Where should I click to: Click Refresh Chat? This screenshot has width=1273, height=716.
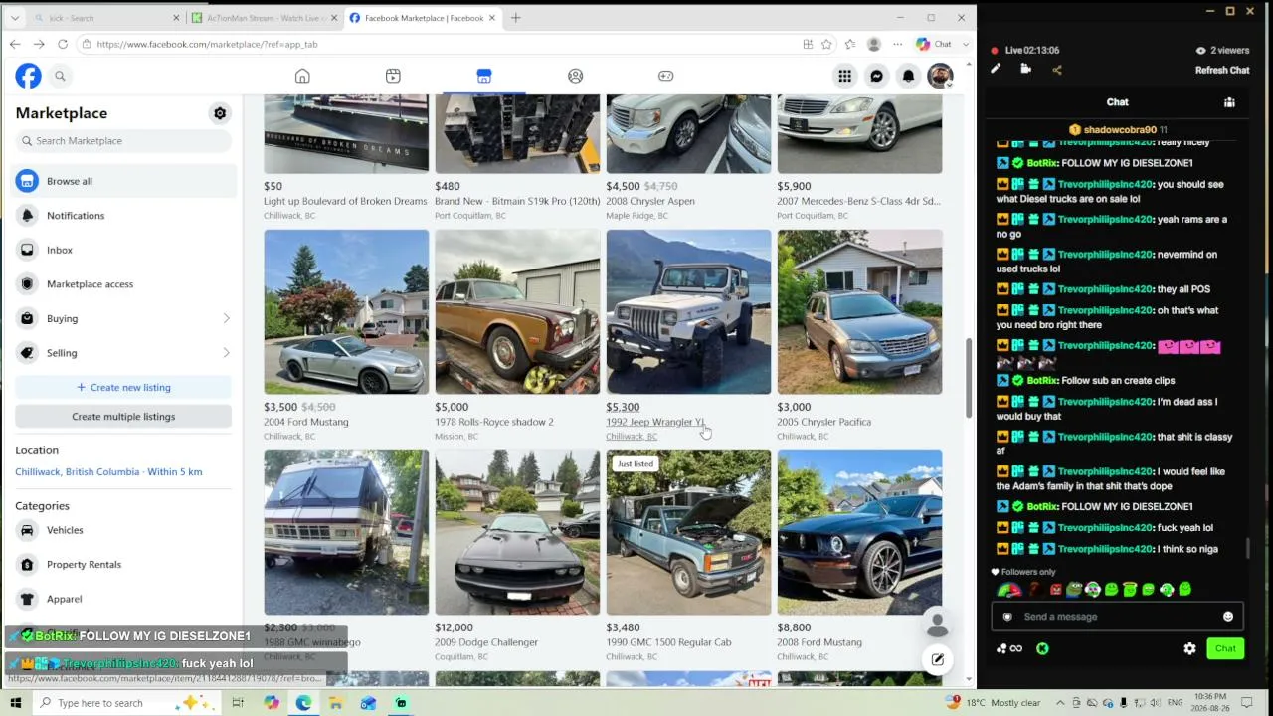click(1222, 70)
